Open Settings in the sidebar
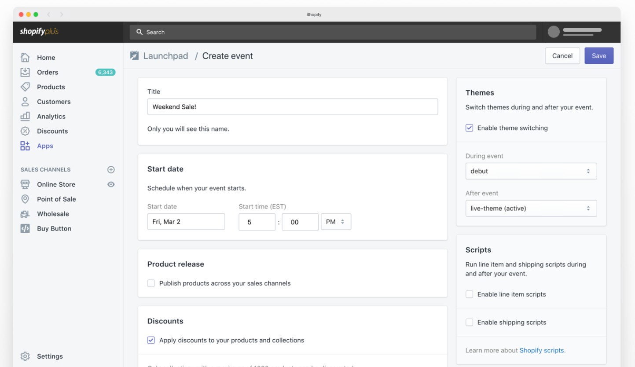The image size is (635, 367). tap(50, 356)
